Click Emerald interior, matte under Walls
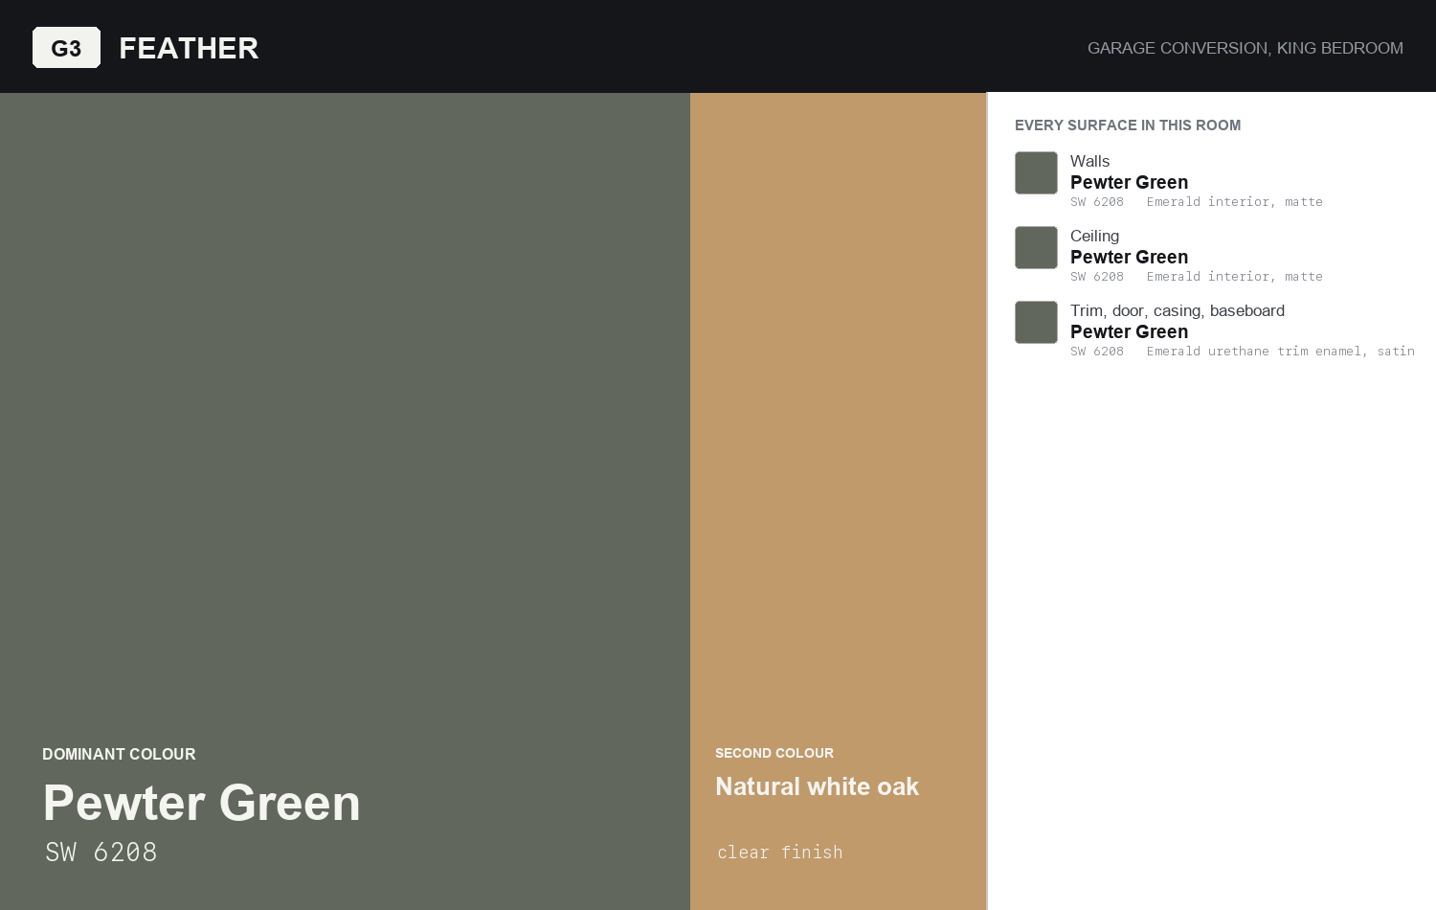This screenshot has height=910, width=1436. 1235,202
